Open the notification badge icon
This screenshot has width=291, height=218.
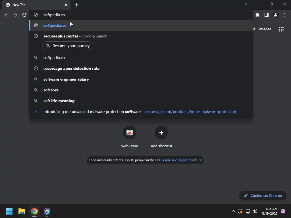tap(283, 211)
